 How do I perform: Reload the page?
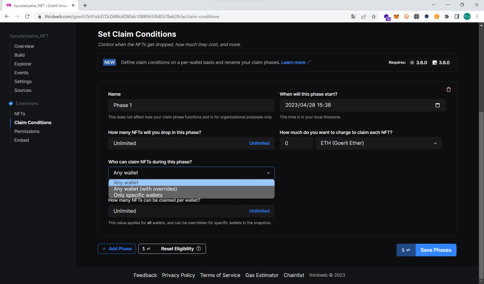tap(27, 17)
